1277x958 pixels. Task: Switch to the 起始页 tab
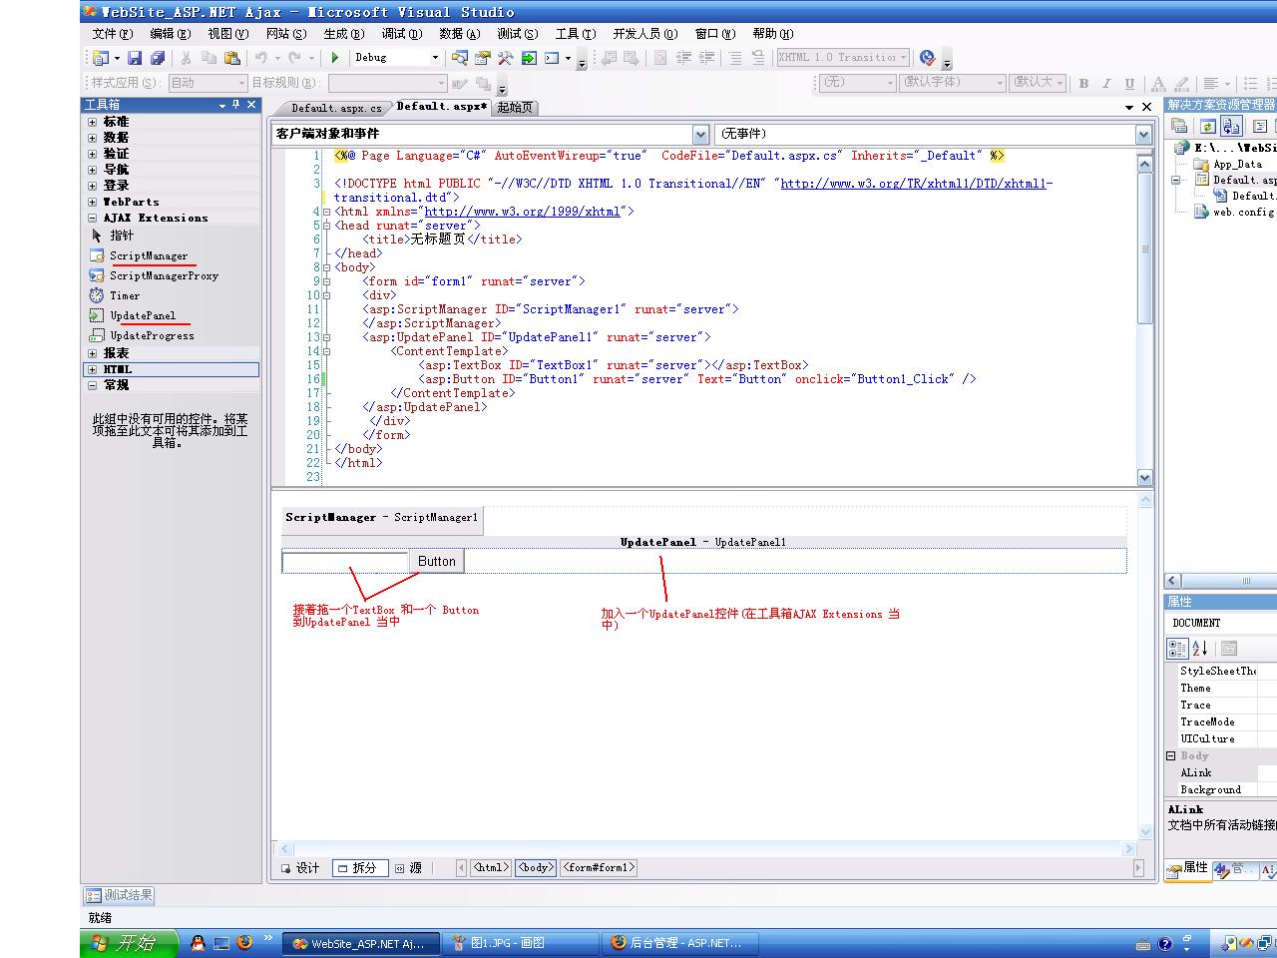[x=515, y=108]
